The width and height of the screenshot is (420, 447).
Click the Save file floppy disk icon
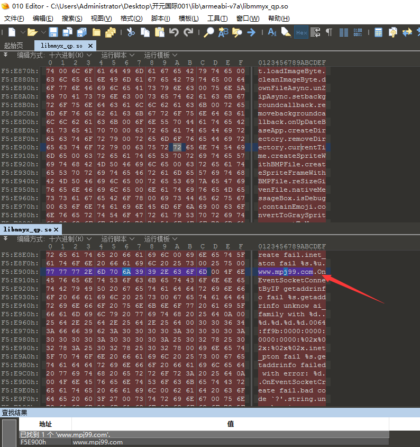click(x=53, y=32)
